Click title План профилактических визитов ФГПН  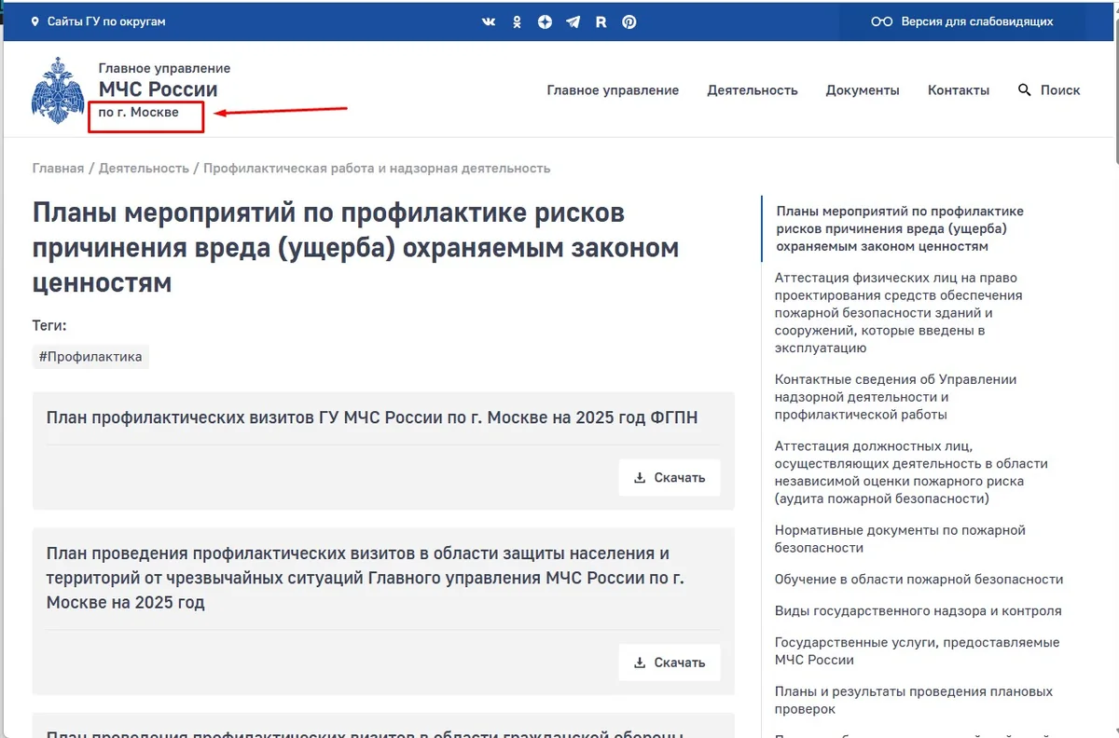pos(372,417)
